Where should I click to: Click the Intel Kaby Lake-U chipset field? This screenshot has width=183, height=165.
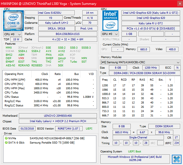coord(58,122)
